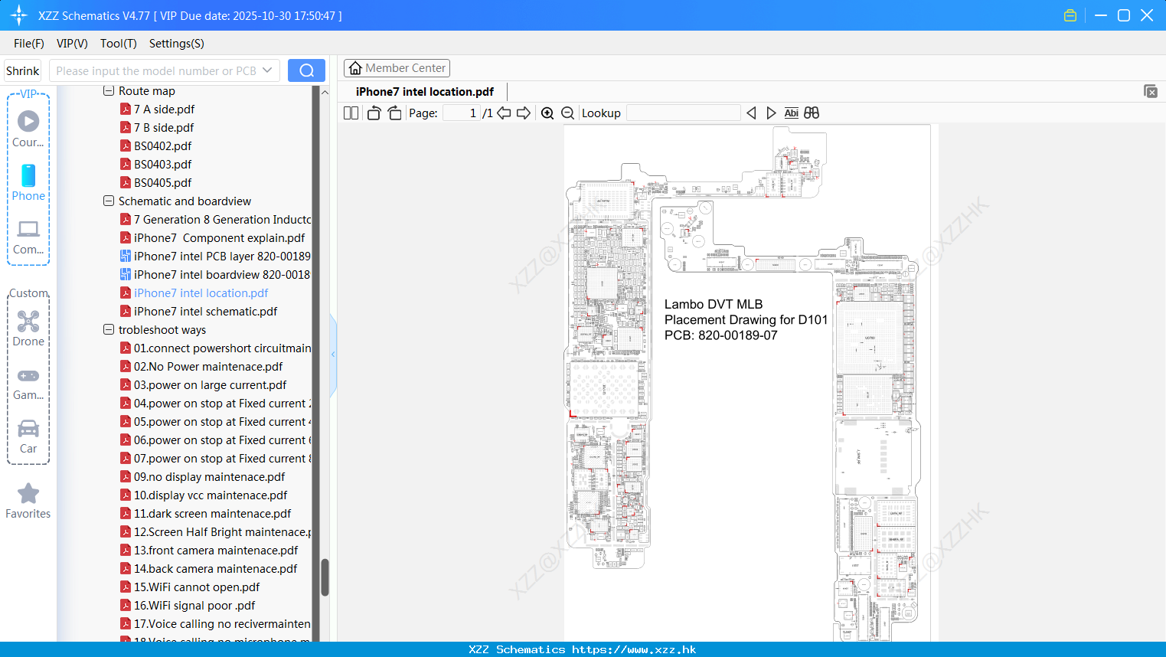Click the tree scrollbar up arrow
The height and width of the screenshot is (657, 1166).
click(x=325, y=92)
